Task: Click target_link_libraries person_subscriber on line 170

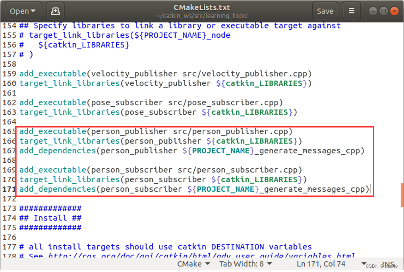Action: tap(163, 180)
